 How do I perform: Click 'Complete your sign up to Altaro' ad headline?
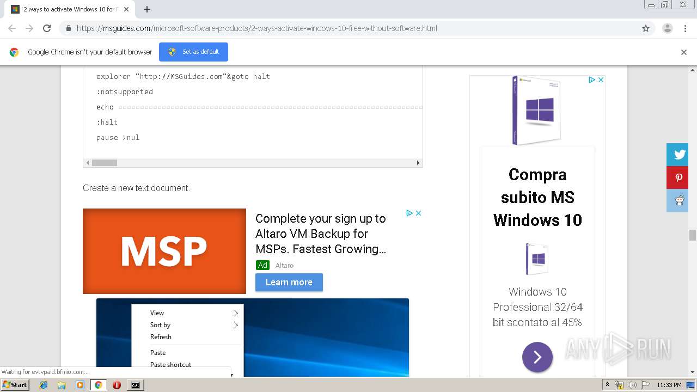[321, 234]
